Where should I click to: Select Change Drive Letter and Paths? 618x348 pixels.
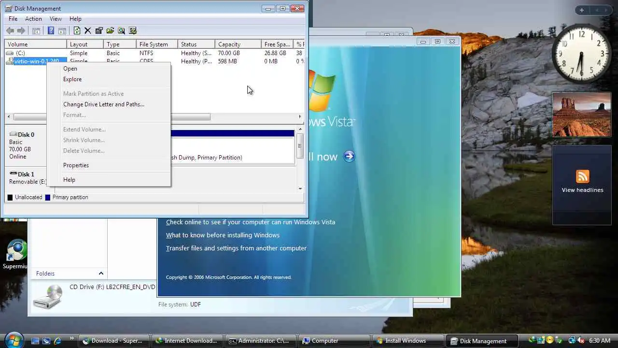(109, 104)
